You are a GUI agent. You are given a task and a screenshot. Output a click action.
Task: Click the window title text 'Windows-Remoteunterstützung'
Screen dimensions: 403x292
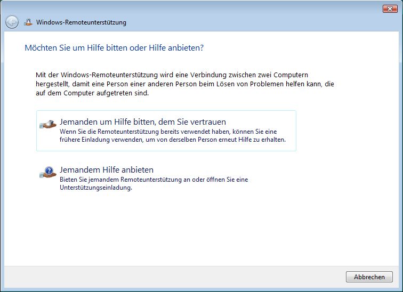coord(81,22)
